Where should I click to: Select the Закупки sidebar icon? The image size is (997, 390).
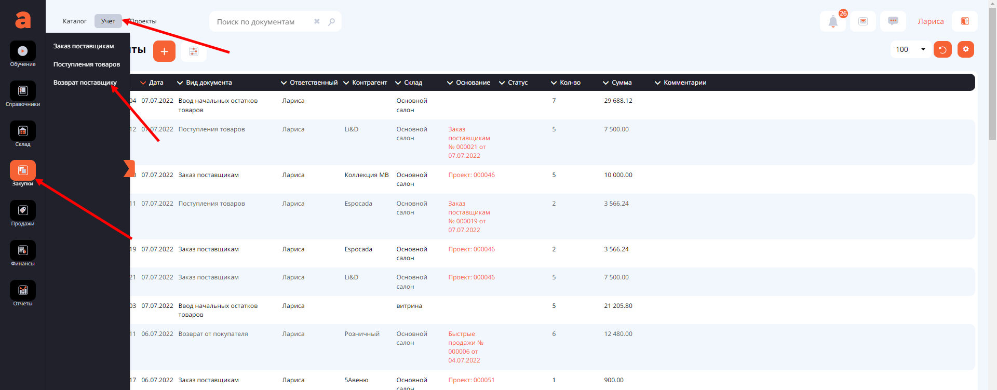tap(23, 171)
